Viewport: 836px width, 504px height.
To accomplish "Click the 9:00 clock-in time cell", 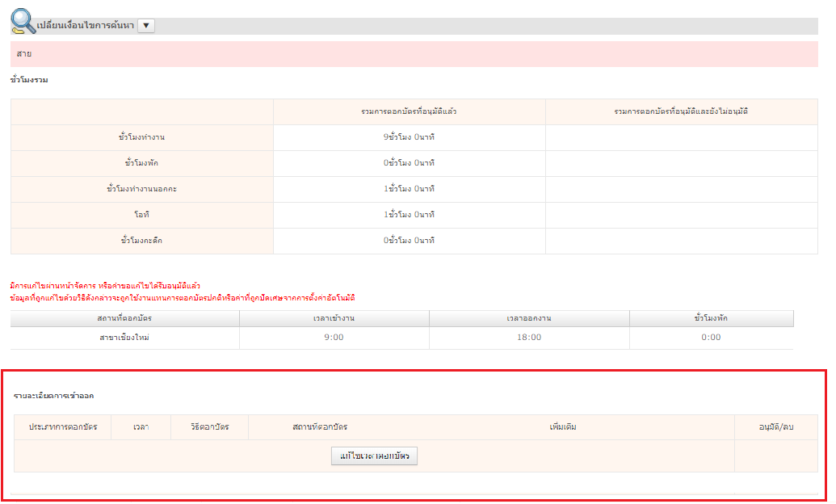I will (x=334, y=338).
